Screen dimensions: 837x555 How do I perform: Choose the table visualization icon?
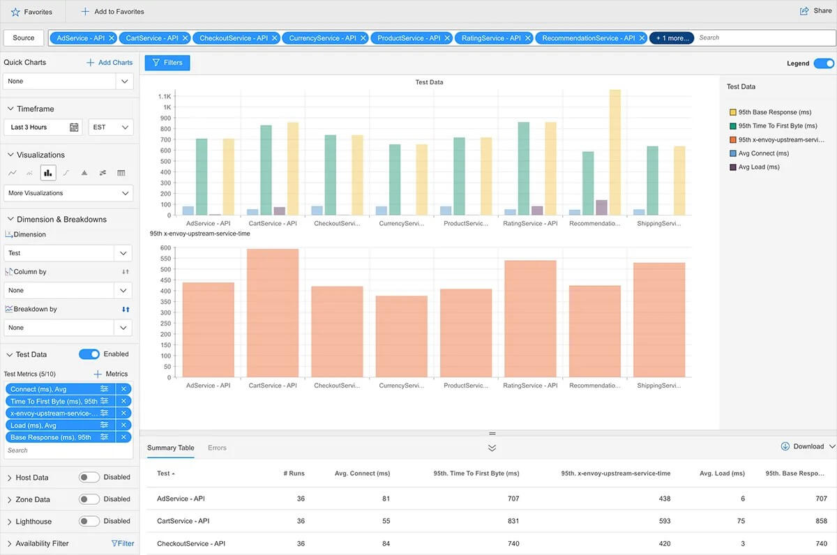coord(121,173)
